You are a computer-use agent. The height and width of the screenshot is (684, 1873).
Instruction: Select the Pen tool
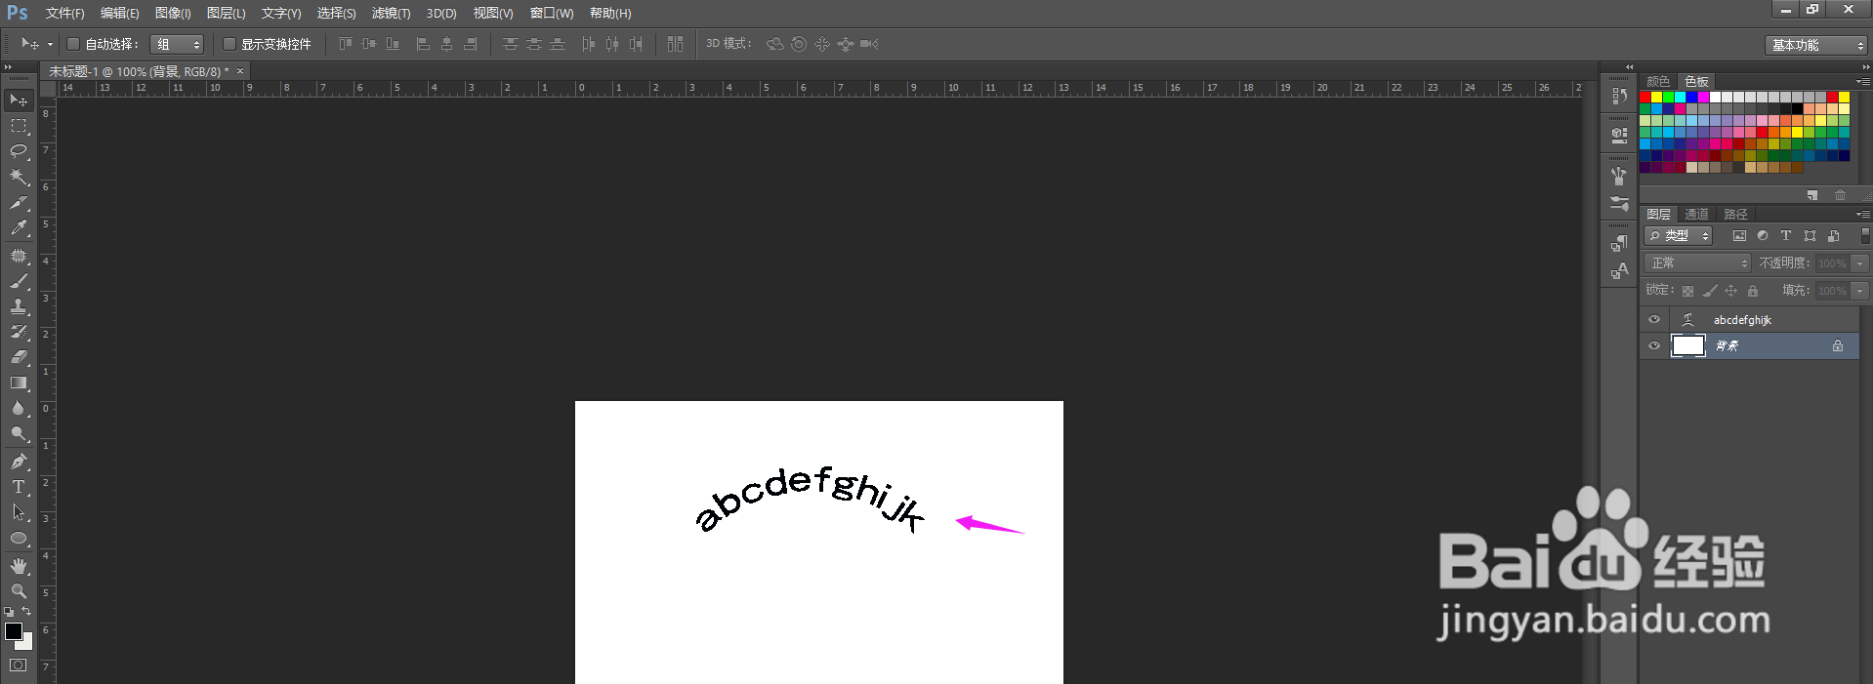pyautogui.click(x=19, y=462)
